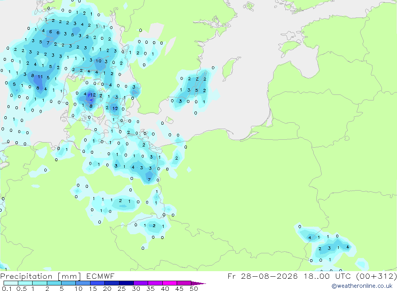The image size is (397, 291).
Task: Click the 20–25 mm legend swatch
Action: pyautogui.click(x=112, y=283)
